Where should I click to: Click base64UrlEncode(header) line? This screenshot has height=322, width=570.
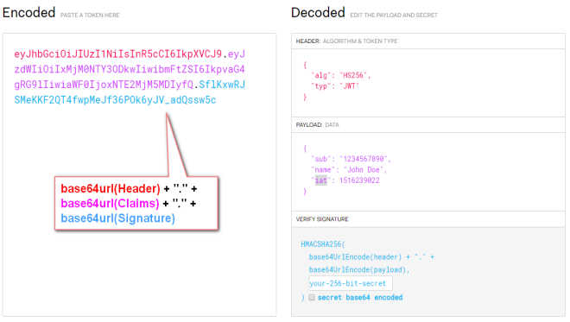[x=371, y=257]
